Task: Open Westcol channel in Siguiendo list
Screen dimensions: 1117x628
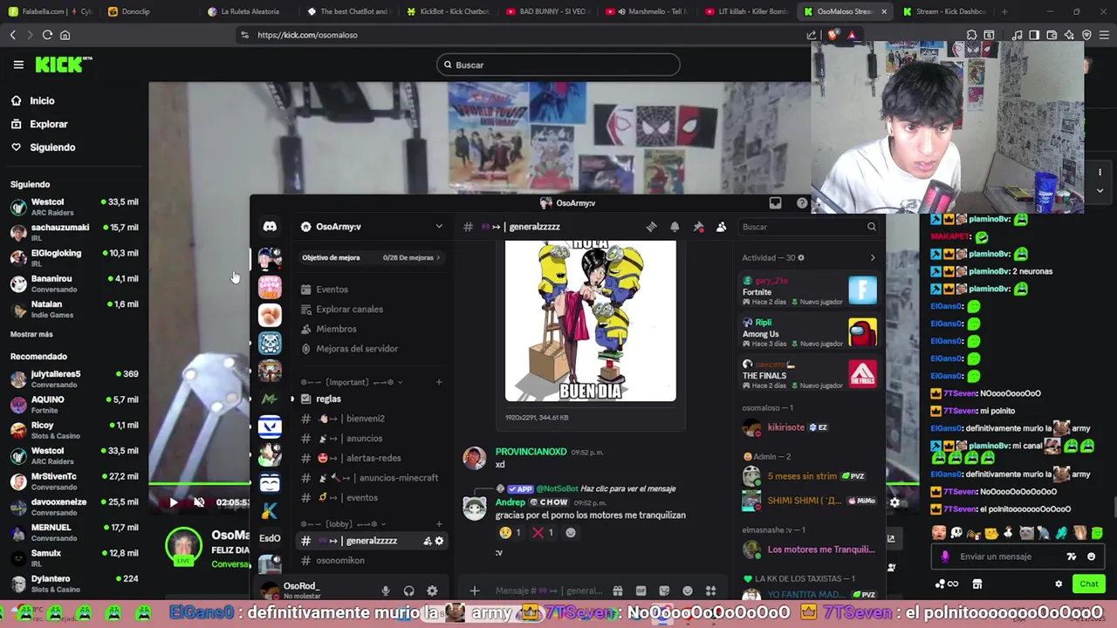Action: click(x=73, y=207)
